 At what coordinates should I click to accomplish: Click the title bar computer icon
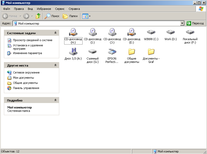(x=3, y=3)
